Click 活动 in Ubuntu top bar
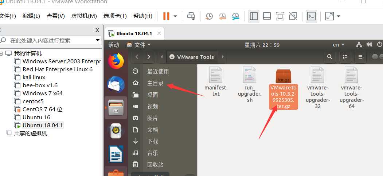This screenshot has width=383, height=176. point(114,45)
